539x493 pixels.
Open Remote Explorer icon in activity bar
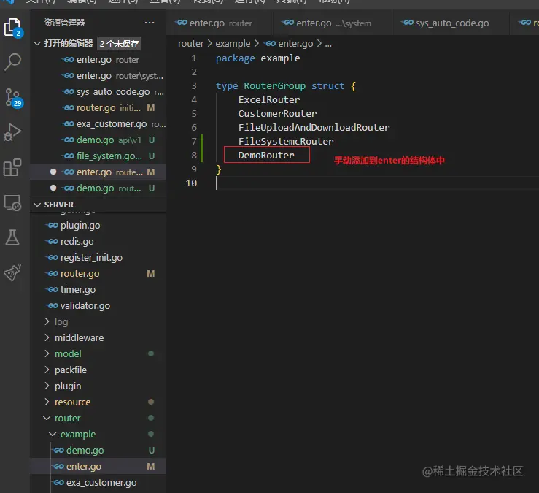point(12,203)
